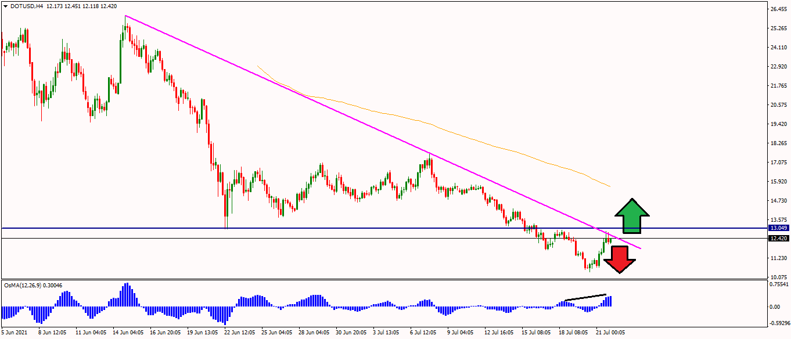This screenshot has width=791, height=339.
Task: Click the 12 Jul 16:05 time axis label
Action: [x=498, y=333]
